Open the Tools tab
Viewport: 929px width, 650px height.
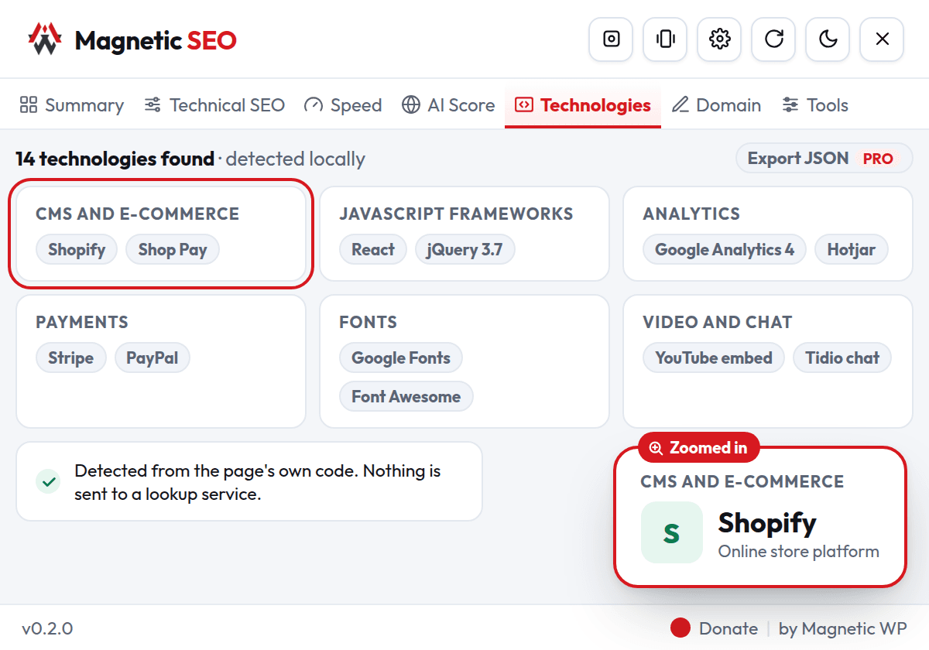[815, 105]
